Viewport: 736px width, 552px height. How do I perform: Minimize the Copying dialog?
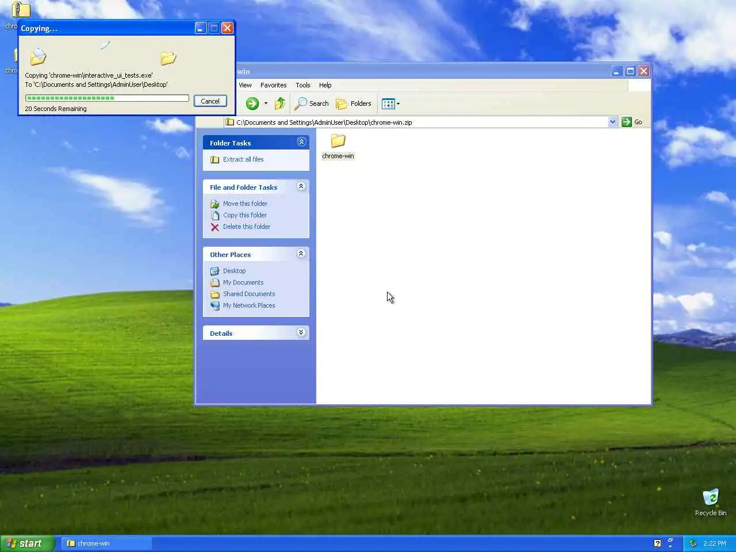point(201,28)
